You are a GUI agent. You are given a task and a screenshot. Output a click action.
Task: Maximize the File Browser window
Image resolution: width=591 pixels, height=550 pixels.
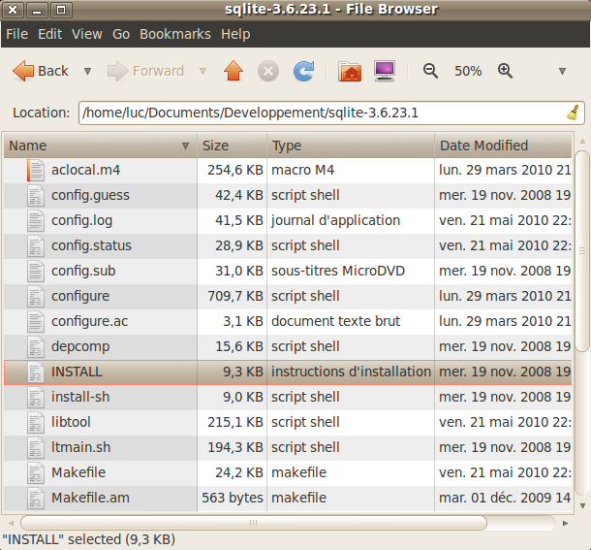tap(60, 10)
